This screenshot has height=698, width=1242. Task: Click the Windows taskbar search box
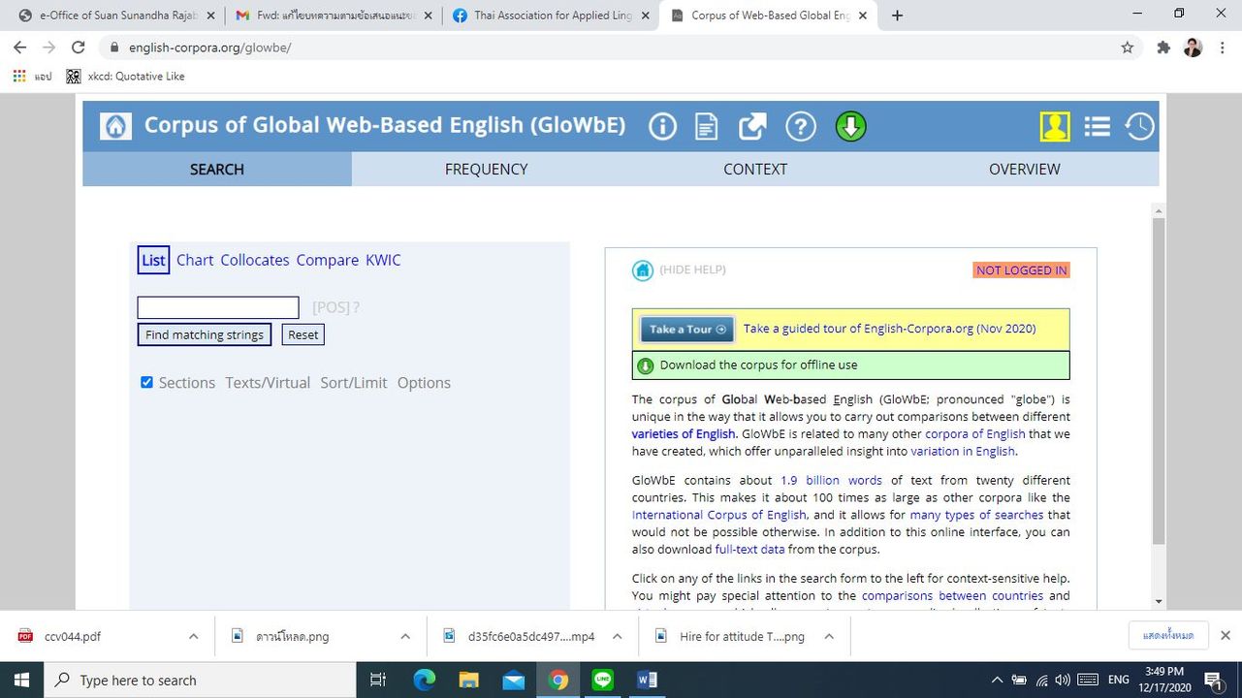click(x=201, y=680)
